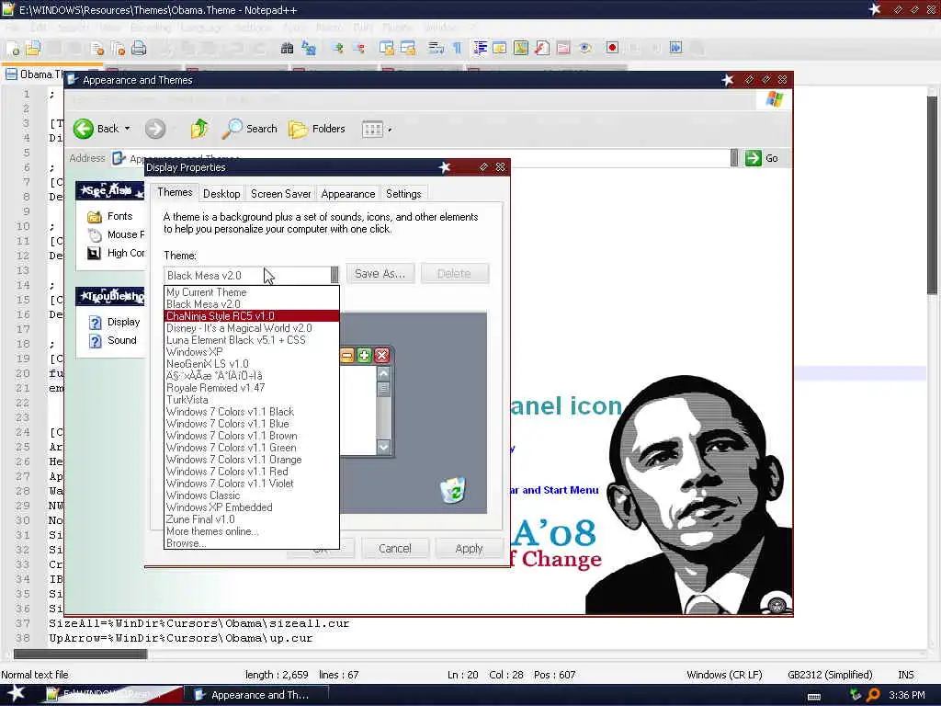Click the Open file folder icon in Notepad++ toolbar
Screen dimensions: 941x706
tap(33, 48)
